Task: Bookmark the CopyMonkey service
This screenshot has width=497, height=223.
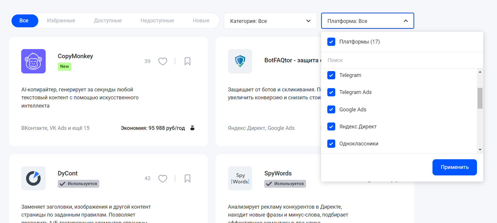Action: (187, 61)
